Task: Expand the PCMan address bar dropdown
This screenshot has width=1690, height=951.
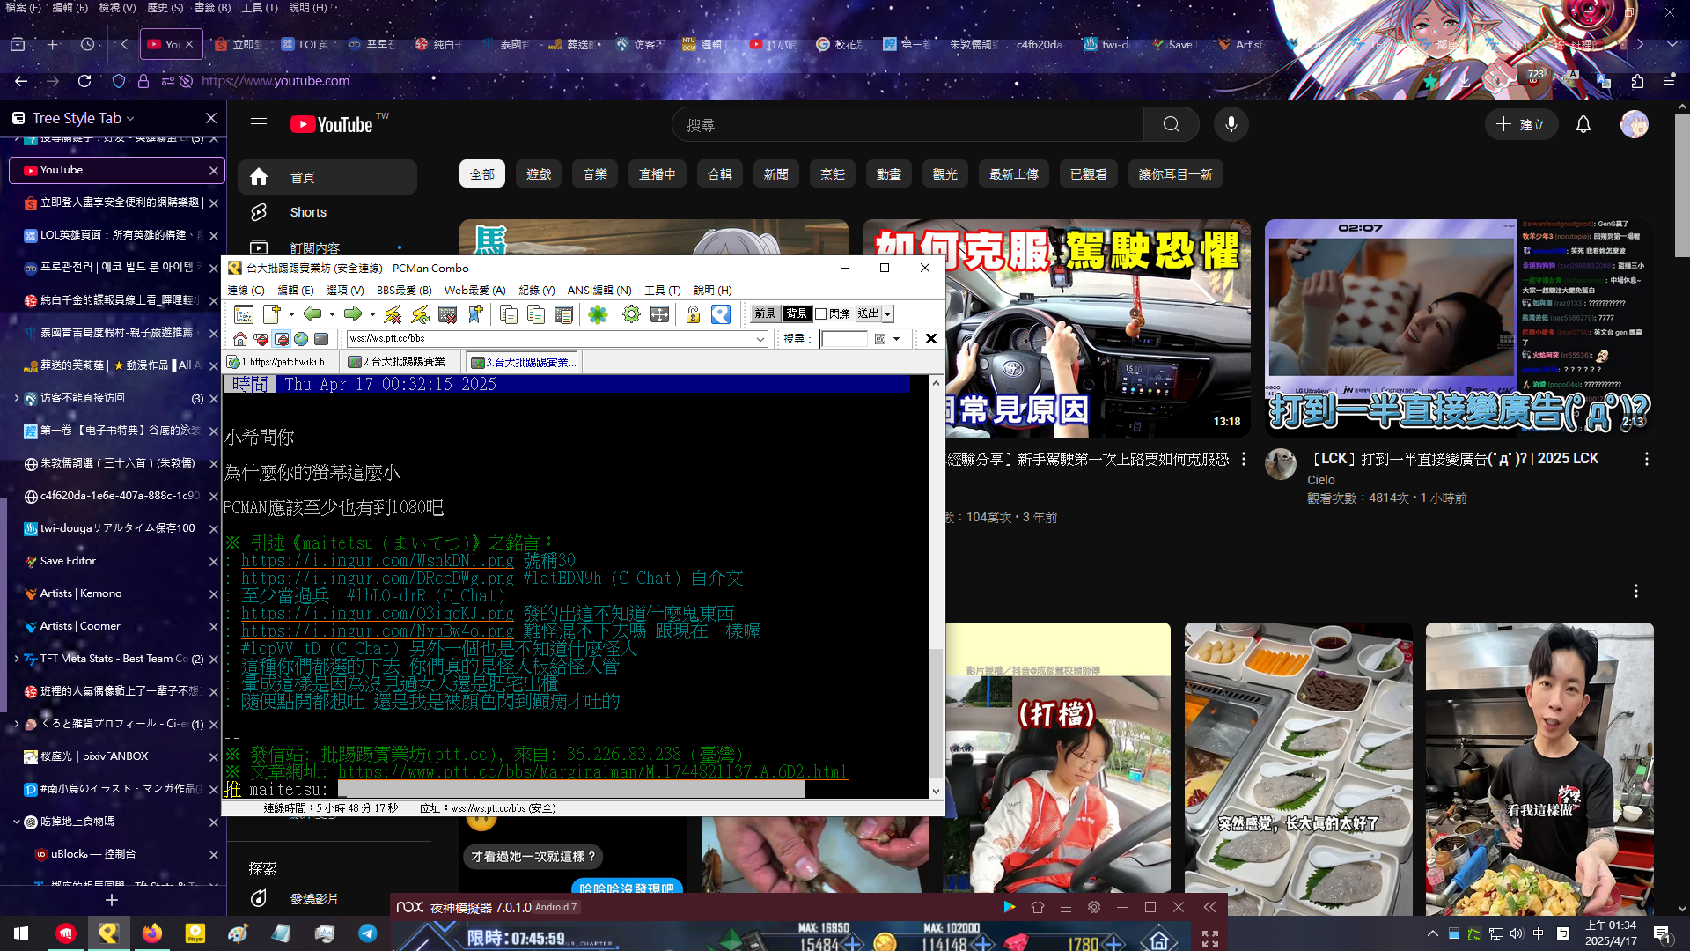Action: [x=760, y=339]
